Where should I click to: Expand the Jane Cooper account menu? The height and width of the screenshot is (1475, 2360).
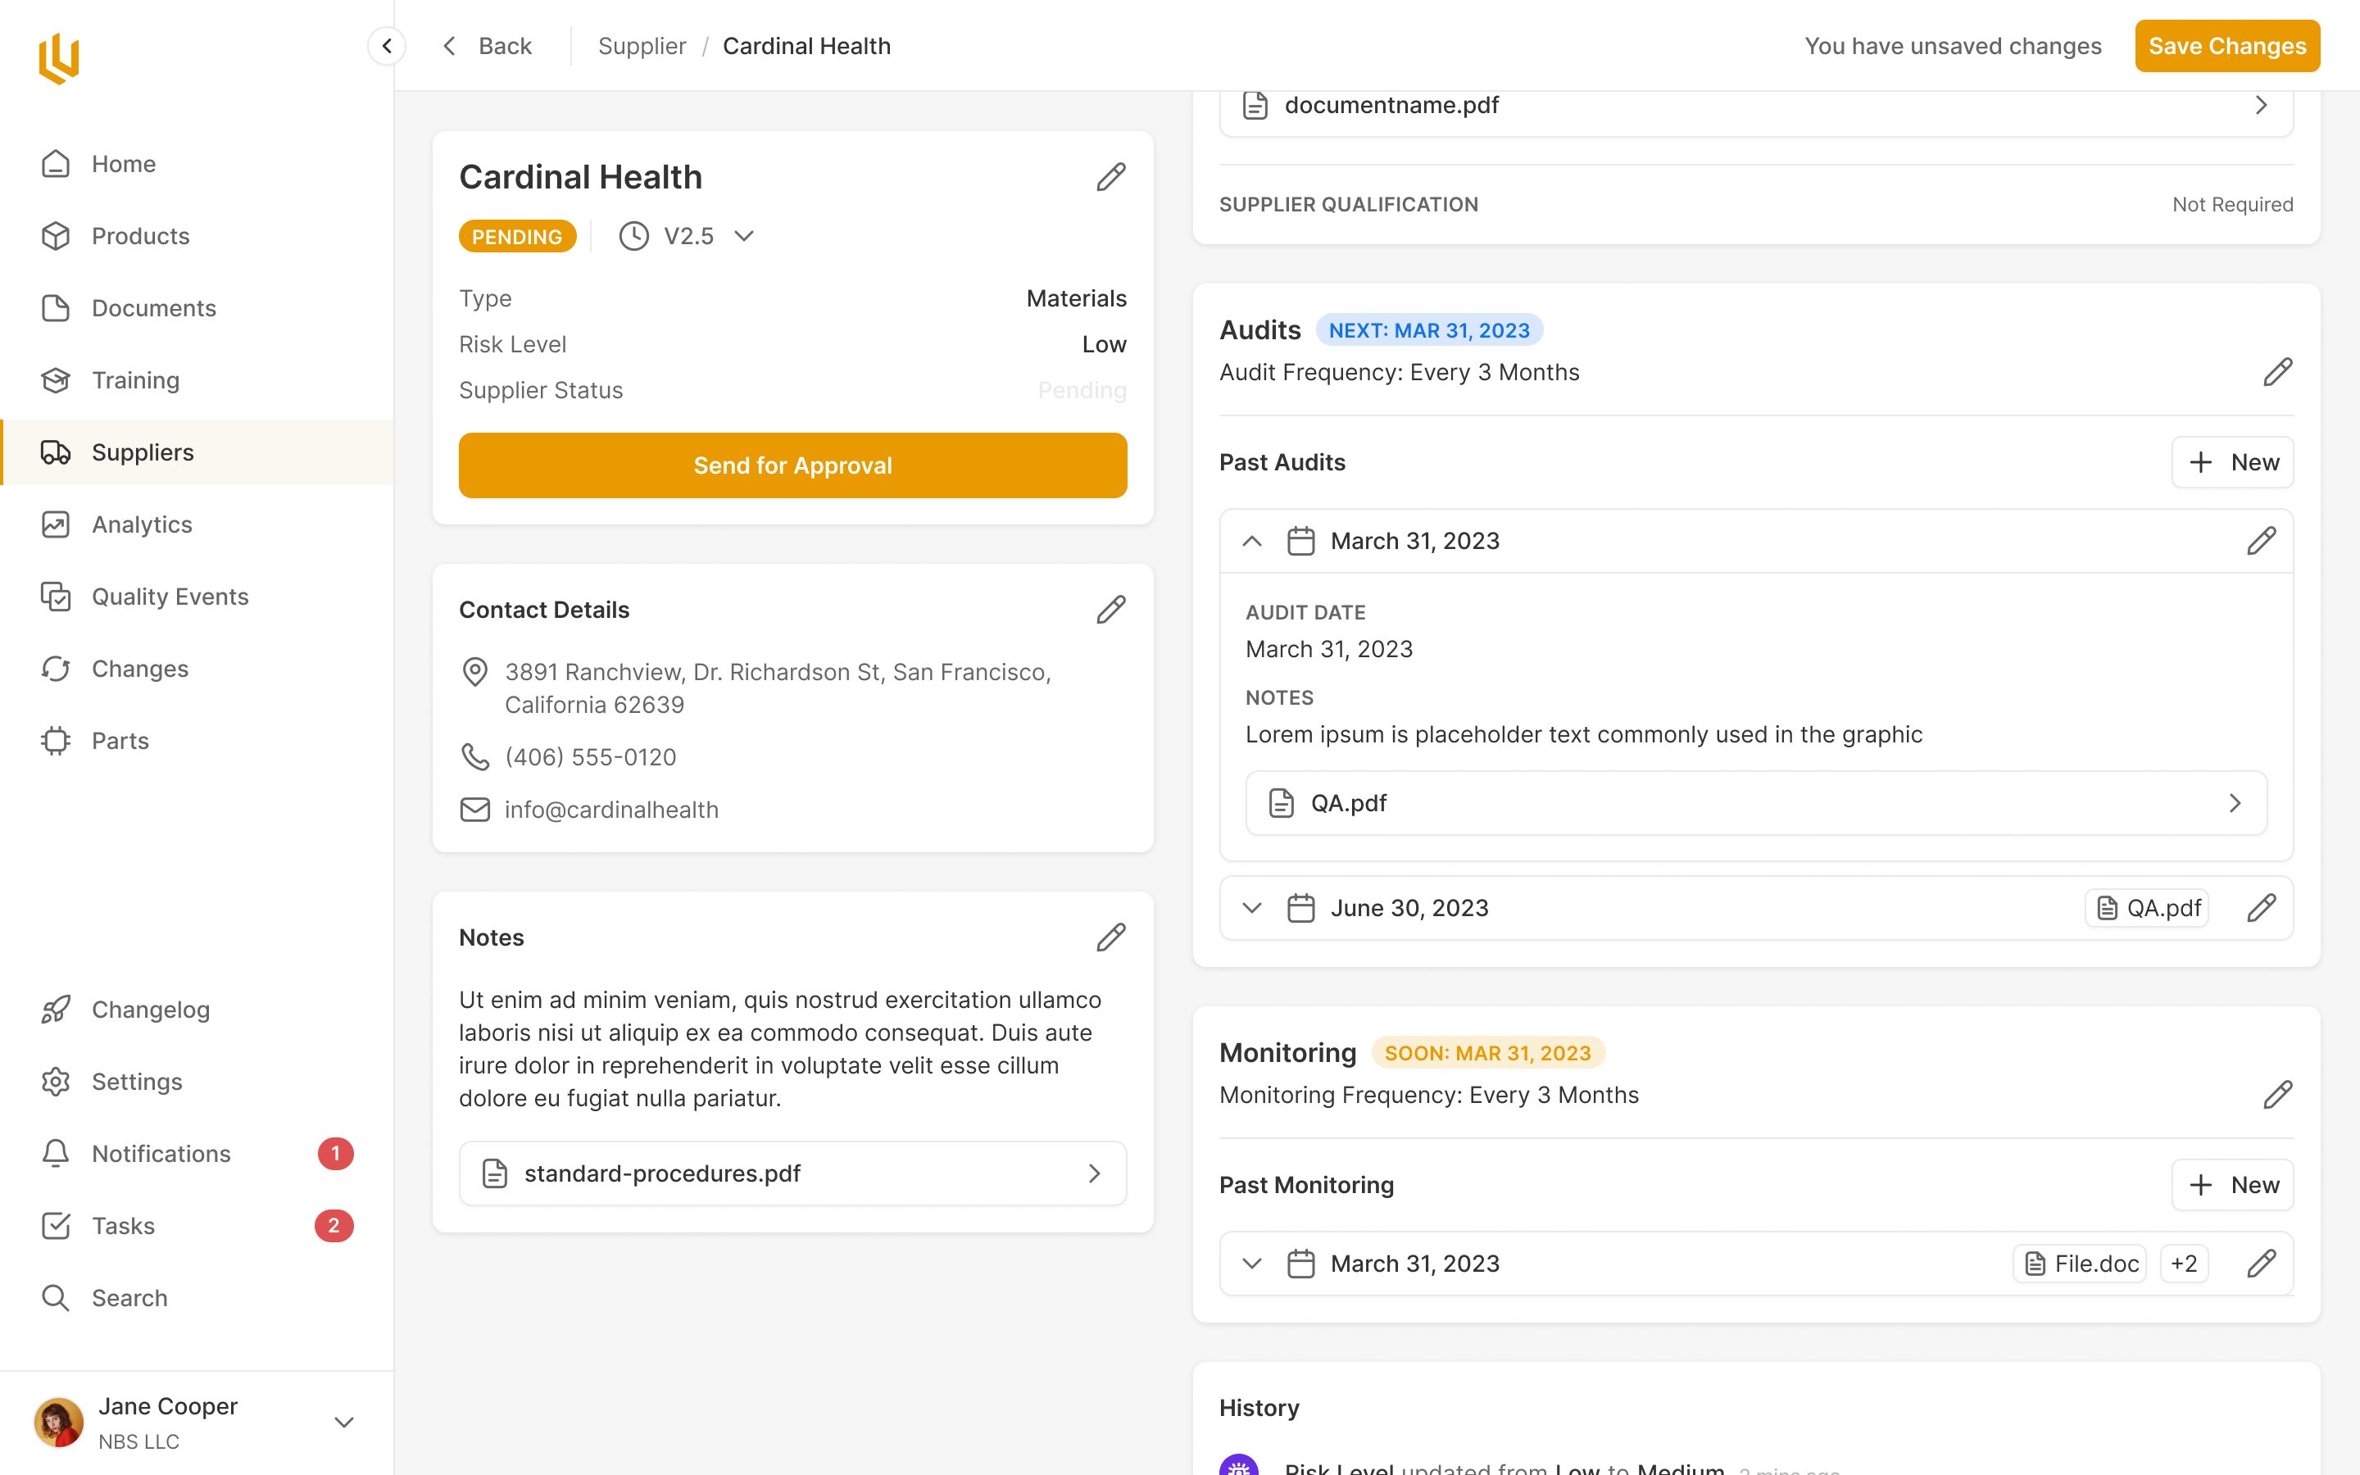click(x=343, y=1423)
